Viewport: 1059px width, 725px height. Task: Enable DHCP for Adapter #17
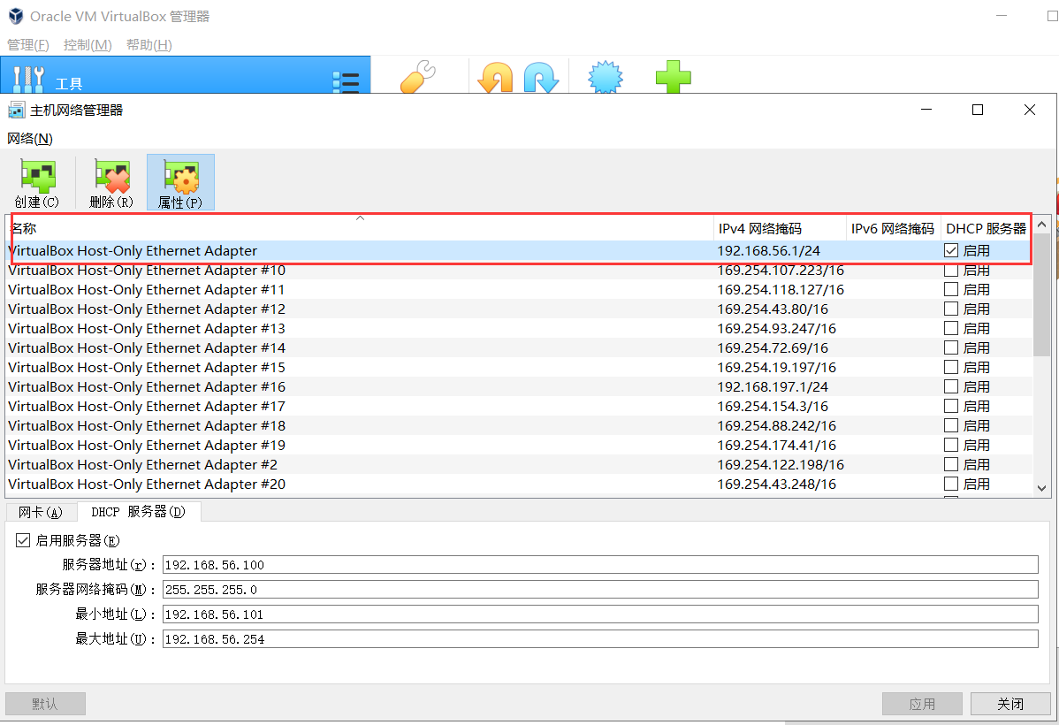tap(951, 406)
